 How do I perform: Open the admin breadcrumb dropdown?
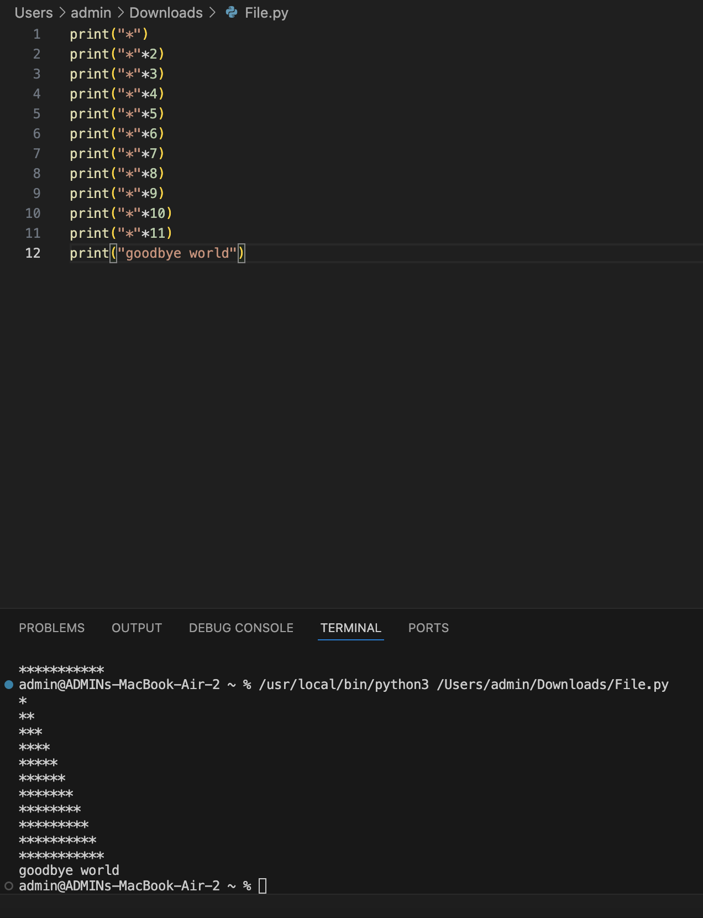(91, 13)
